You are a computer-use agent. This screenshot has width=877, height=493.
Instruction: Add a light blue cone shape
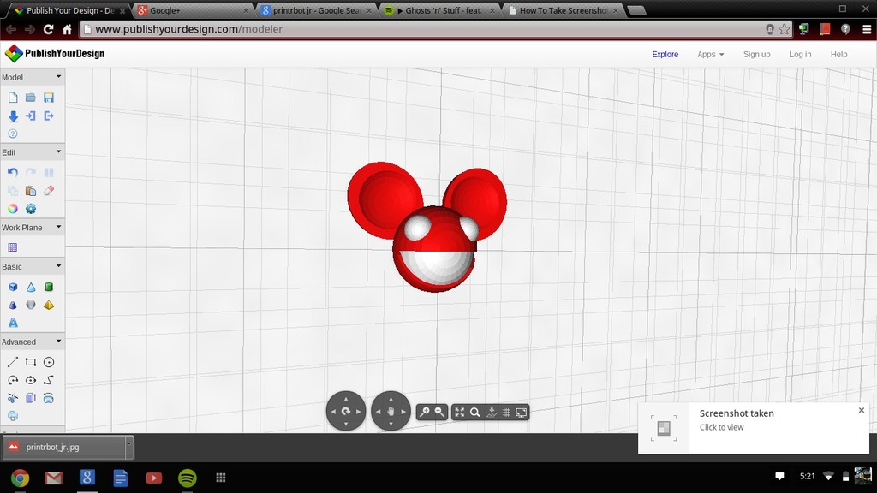(31, 288)
